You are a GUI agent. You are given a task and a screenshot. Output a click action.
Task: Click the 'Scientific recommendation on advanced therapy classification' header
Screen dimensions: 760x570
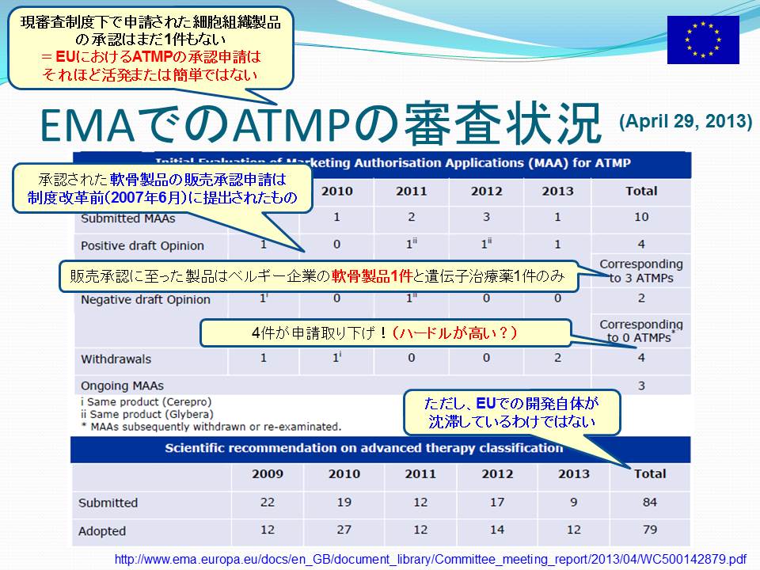coord(364,448)
